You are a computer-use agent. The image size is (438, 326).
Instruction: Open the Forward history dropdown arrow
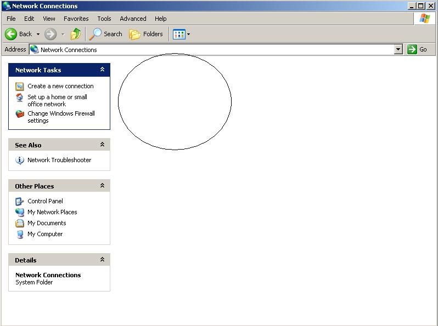[x=63, y=35]
